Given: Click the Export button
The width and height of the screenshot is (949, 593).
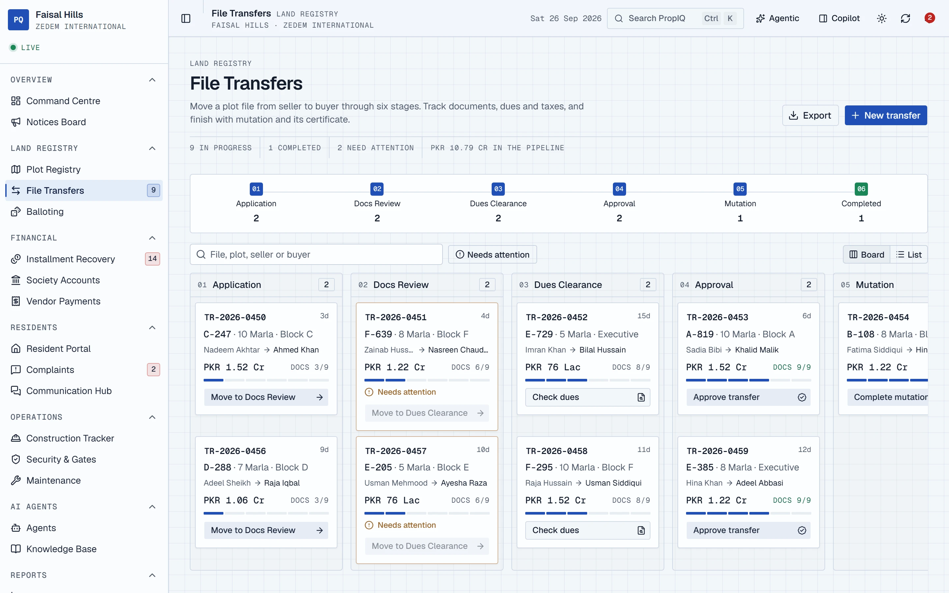Looking at the screenshot, I should click(x=810, y=115).
